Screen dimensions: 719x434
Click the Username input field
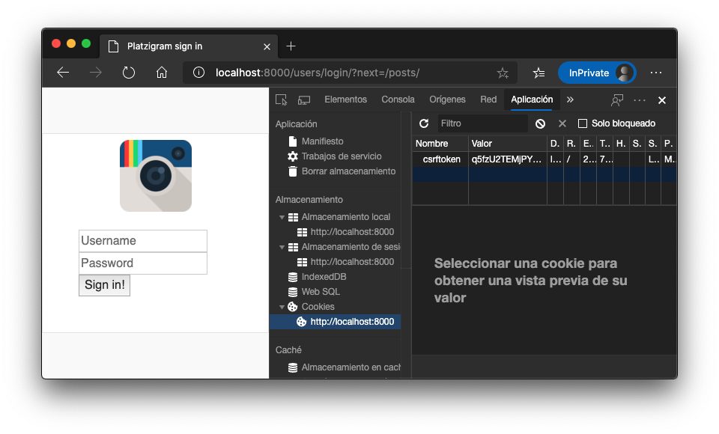[x=143, y=241]
